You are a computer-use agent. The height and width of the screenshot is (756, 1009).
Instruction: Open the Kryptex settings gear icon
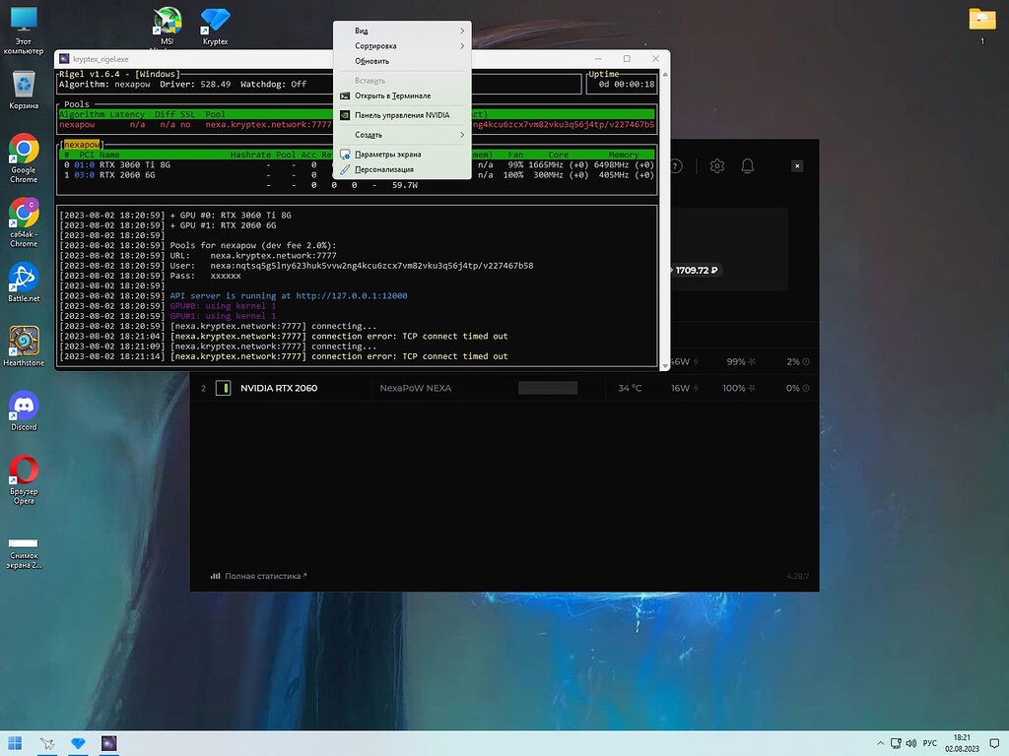pyautogui.click(x=717, y=165)
